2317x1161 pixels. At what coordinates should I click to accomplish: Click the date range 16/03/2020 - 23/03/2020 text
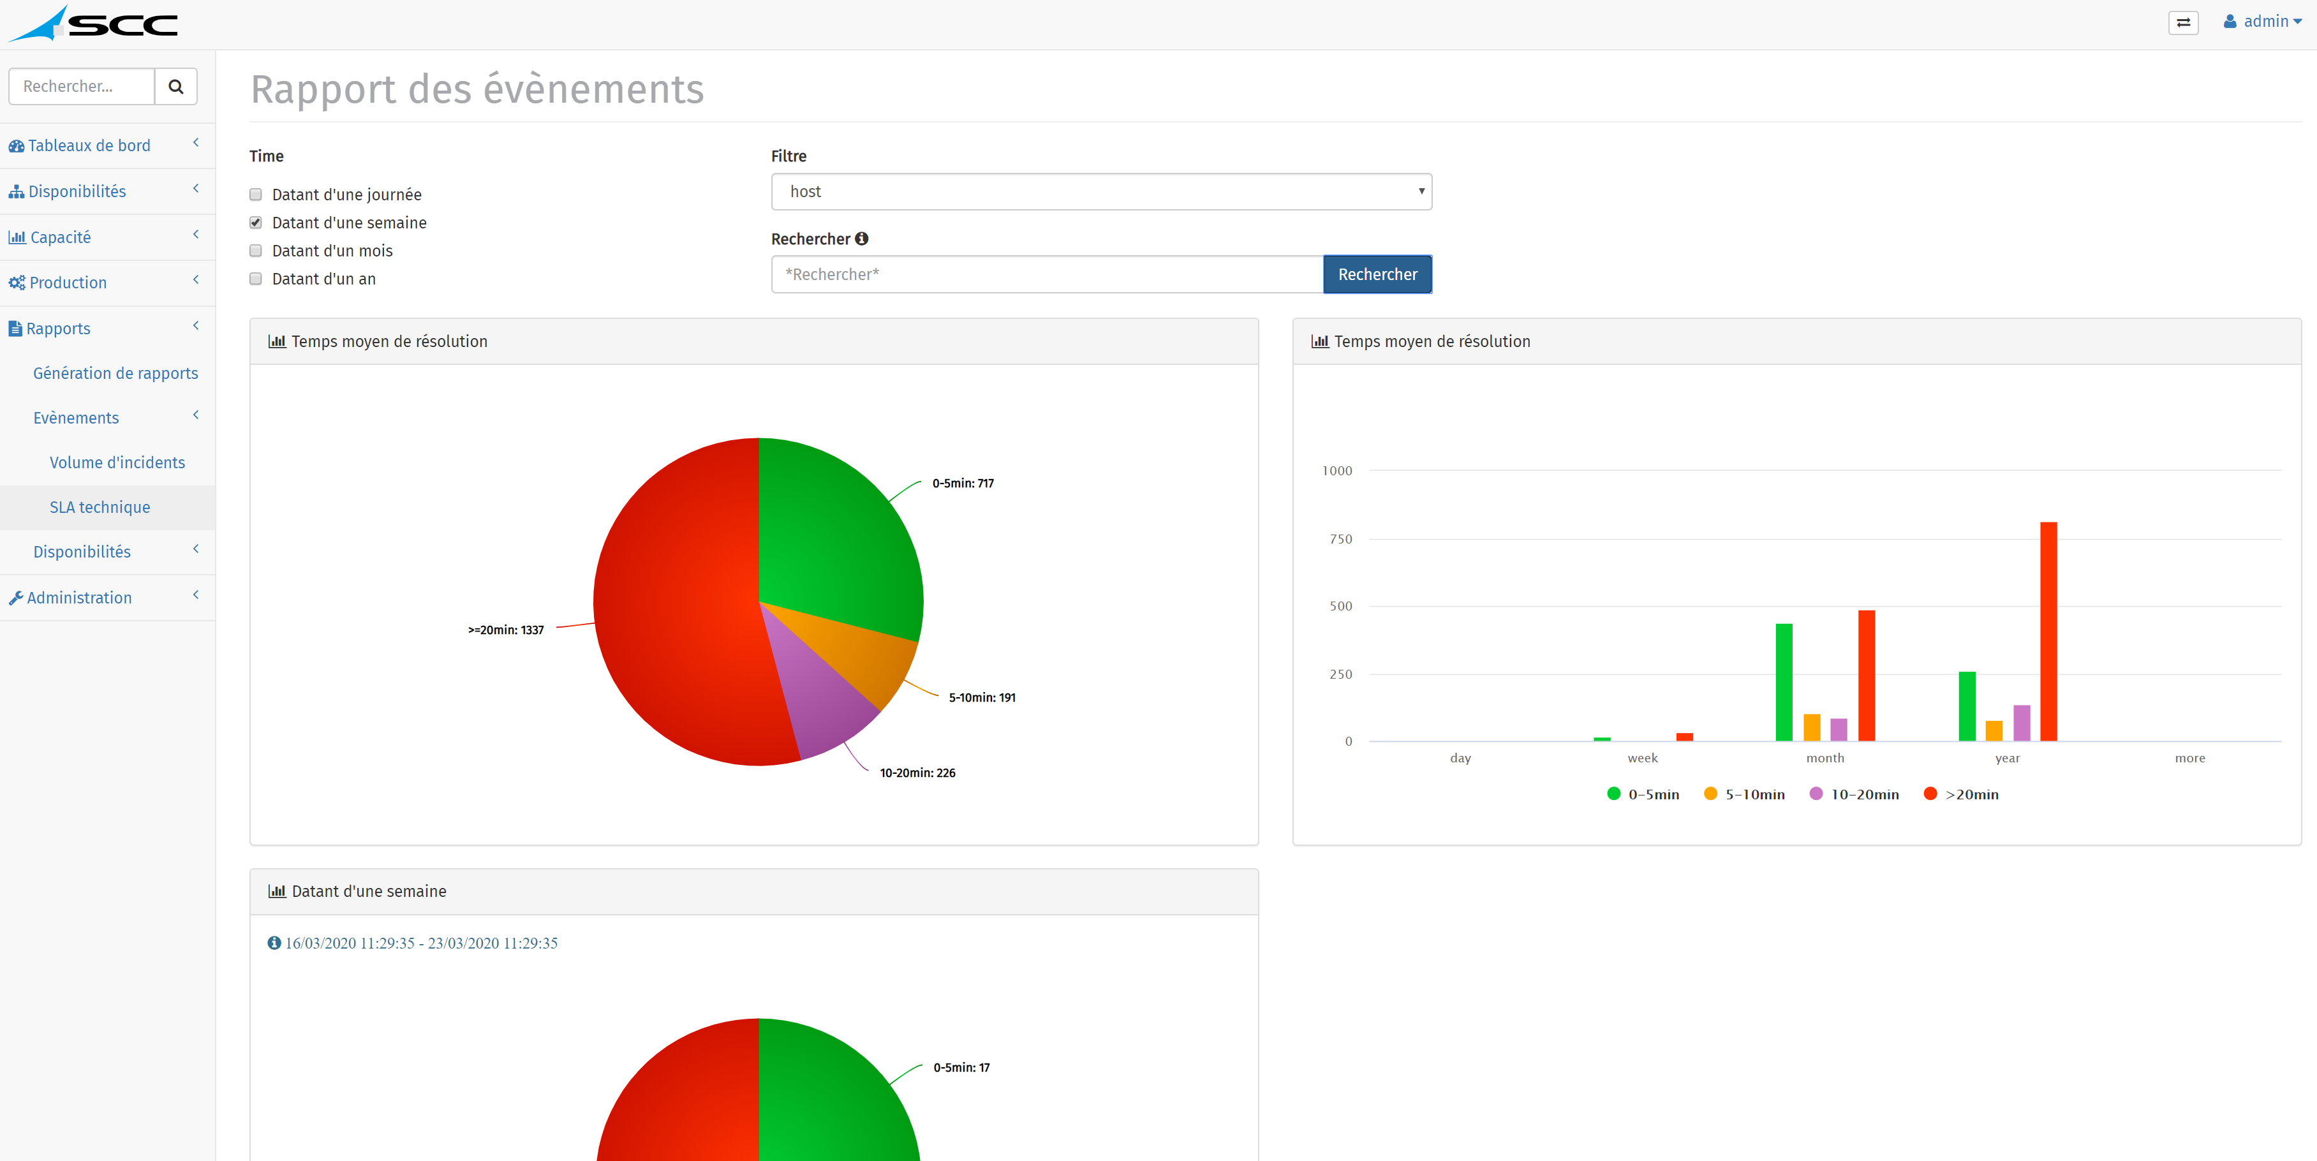click(x=421, y=942)
